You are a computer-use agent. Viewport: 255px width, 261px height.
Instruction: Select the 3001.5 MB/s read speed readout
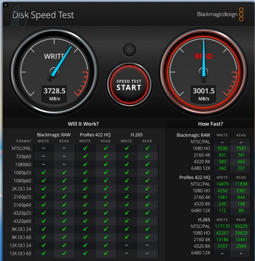204,94
